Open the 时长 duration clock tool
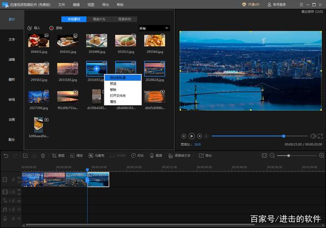 [138, 156]
